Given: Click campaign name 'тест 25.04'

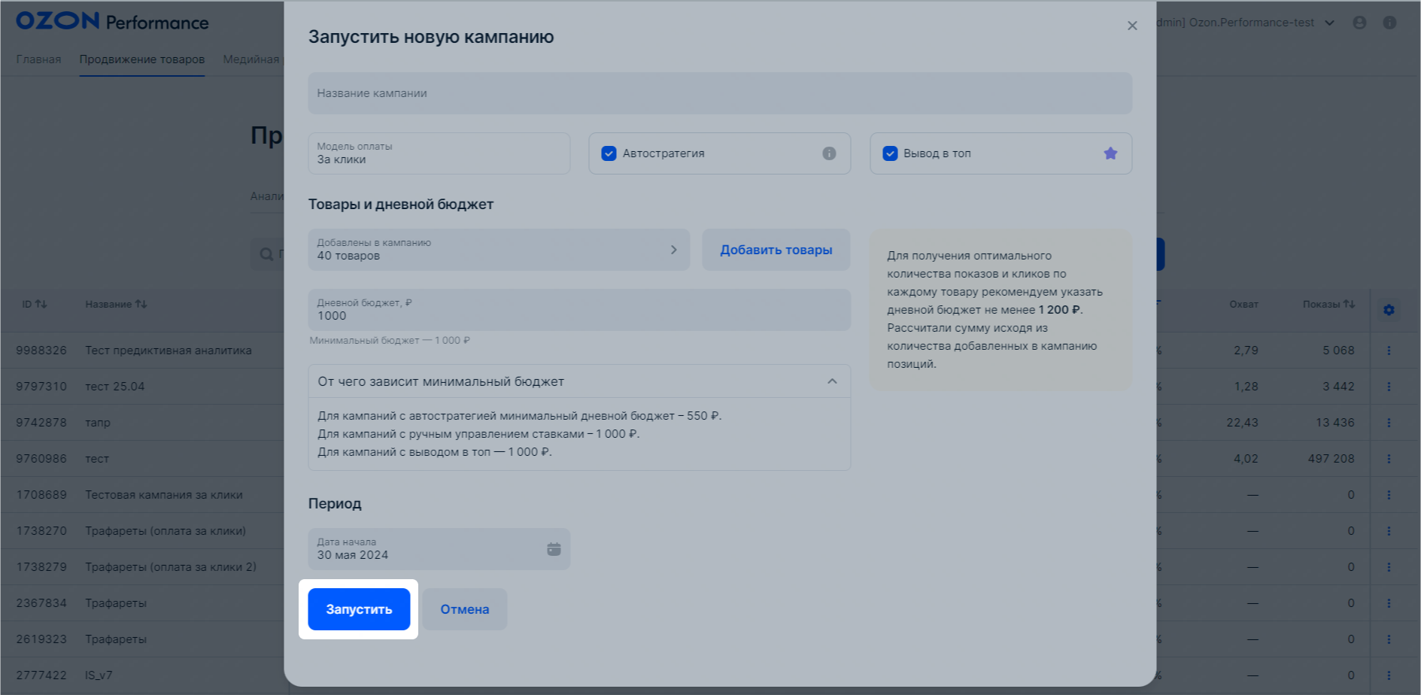Looking at the screenshot, I should click(x=114, y=387).
